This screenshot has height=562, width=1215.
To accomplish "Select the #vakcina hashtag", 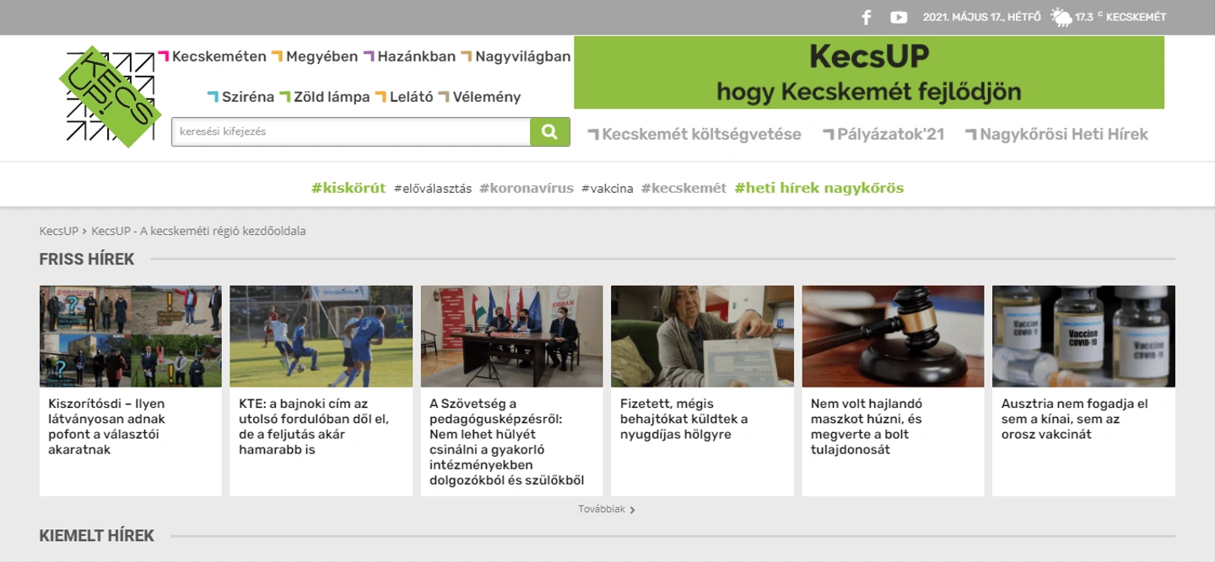I will (x=607, y=189).
